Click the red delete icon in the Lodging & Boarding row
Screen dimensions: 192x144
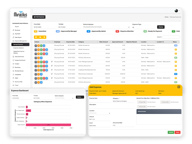point(44,70)
